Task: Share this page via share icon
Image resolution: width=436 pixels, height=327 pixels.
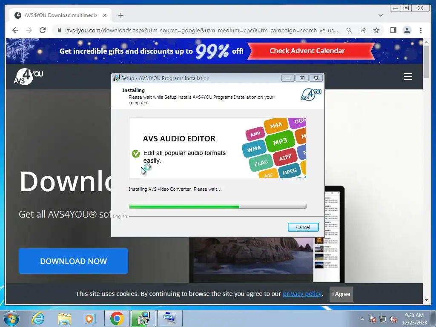Action: 363,30
